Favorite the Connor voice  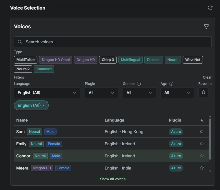[x=202, y=156]
